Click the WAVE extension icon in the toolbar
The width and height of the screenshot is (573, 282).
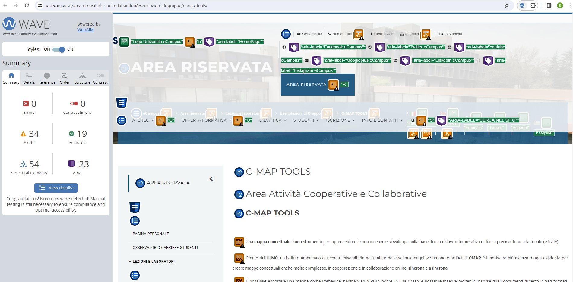click(522, 5)
